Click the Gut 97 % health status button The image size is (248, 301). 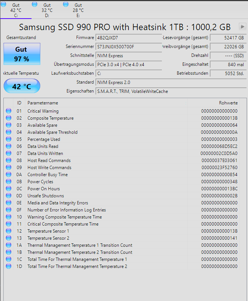pos(22,54)
